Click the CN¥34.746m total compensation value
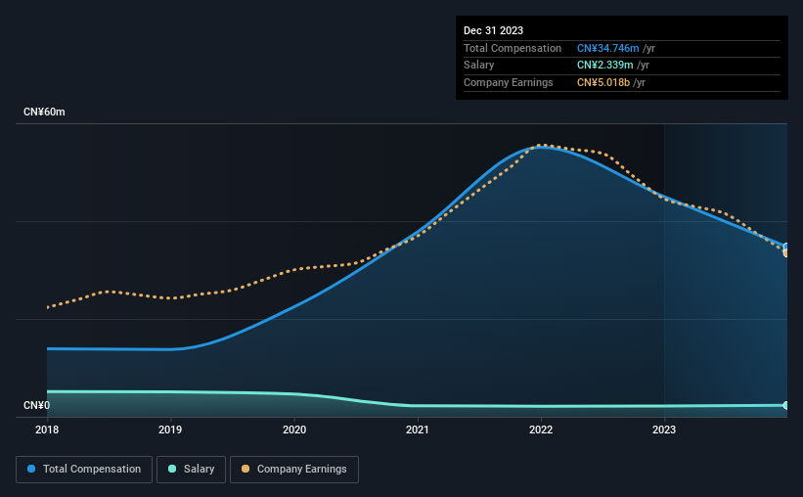The image size is (803, 497). click(x=608, y=48)
